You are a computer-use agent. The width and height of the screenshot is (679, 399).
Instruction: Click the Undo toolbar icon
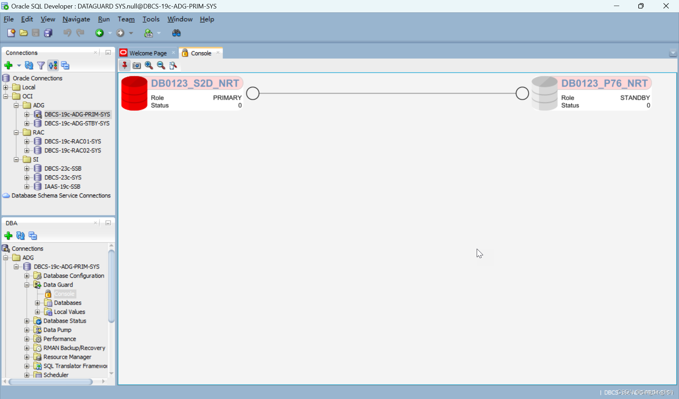point(67,33)
